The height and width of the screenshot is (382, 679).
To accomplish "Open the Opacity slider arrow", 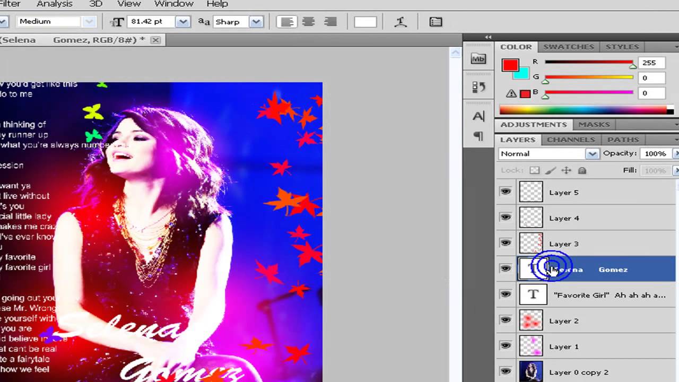I will (676, 153).
